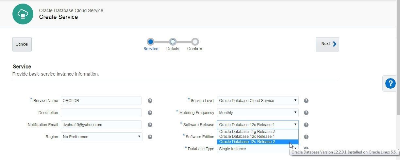Choose Oracle Database 12c Release 2 option
Image resolution: width=400 pixels, height=160 pixels.
pos(258,142)
